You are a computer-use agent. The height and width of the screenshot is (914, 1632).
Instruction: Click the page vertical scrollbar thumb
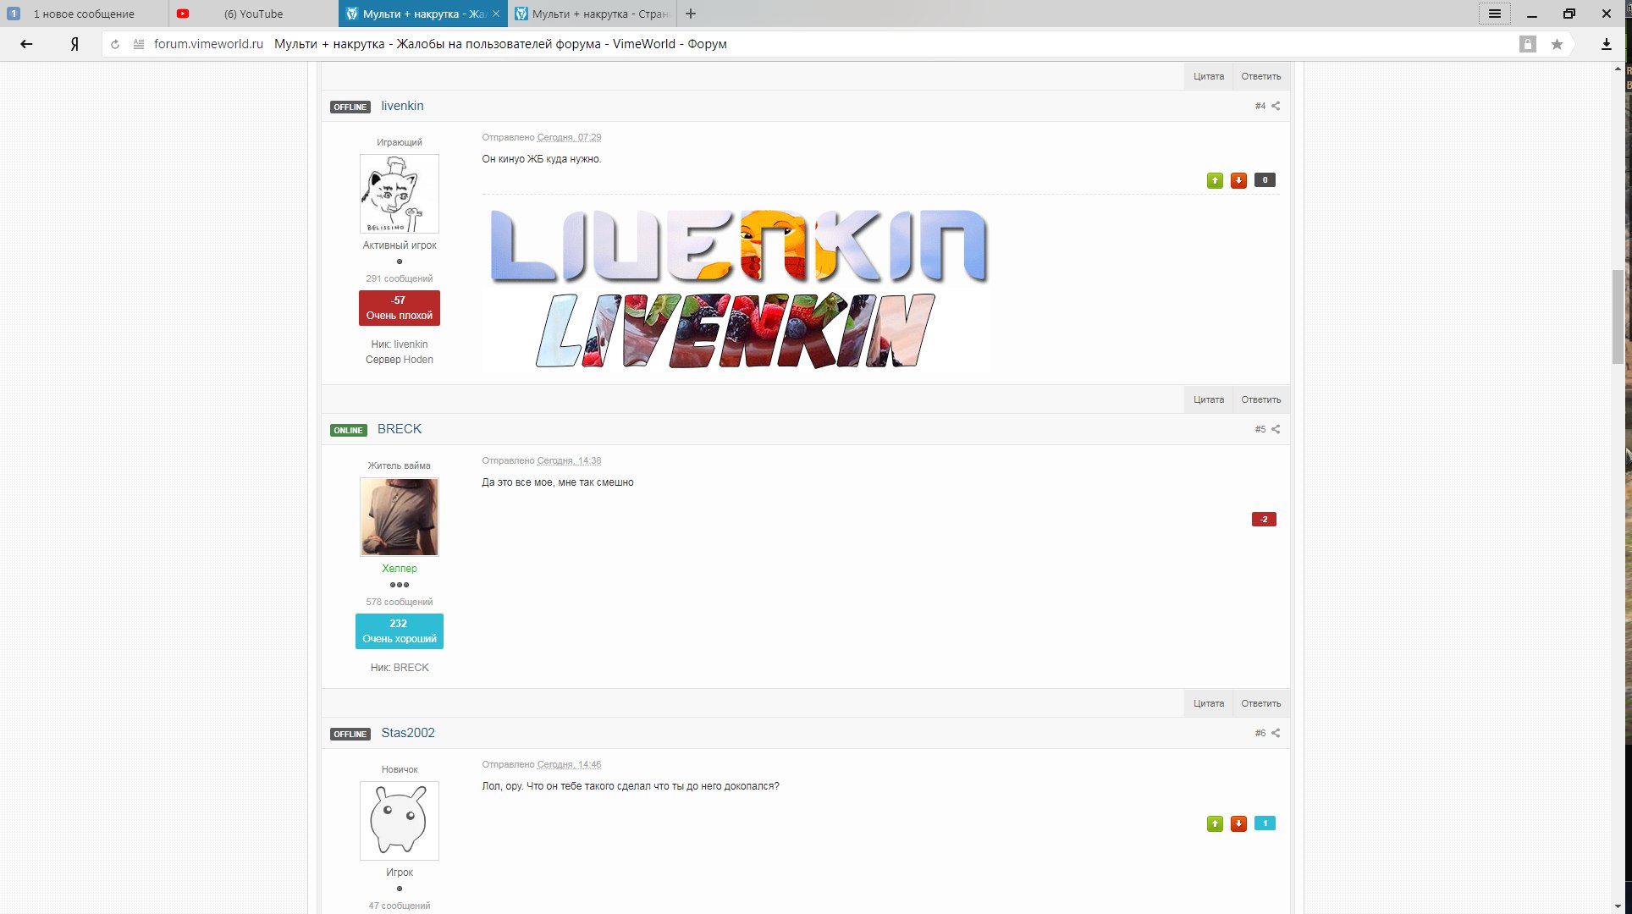point(1618,317)
